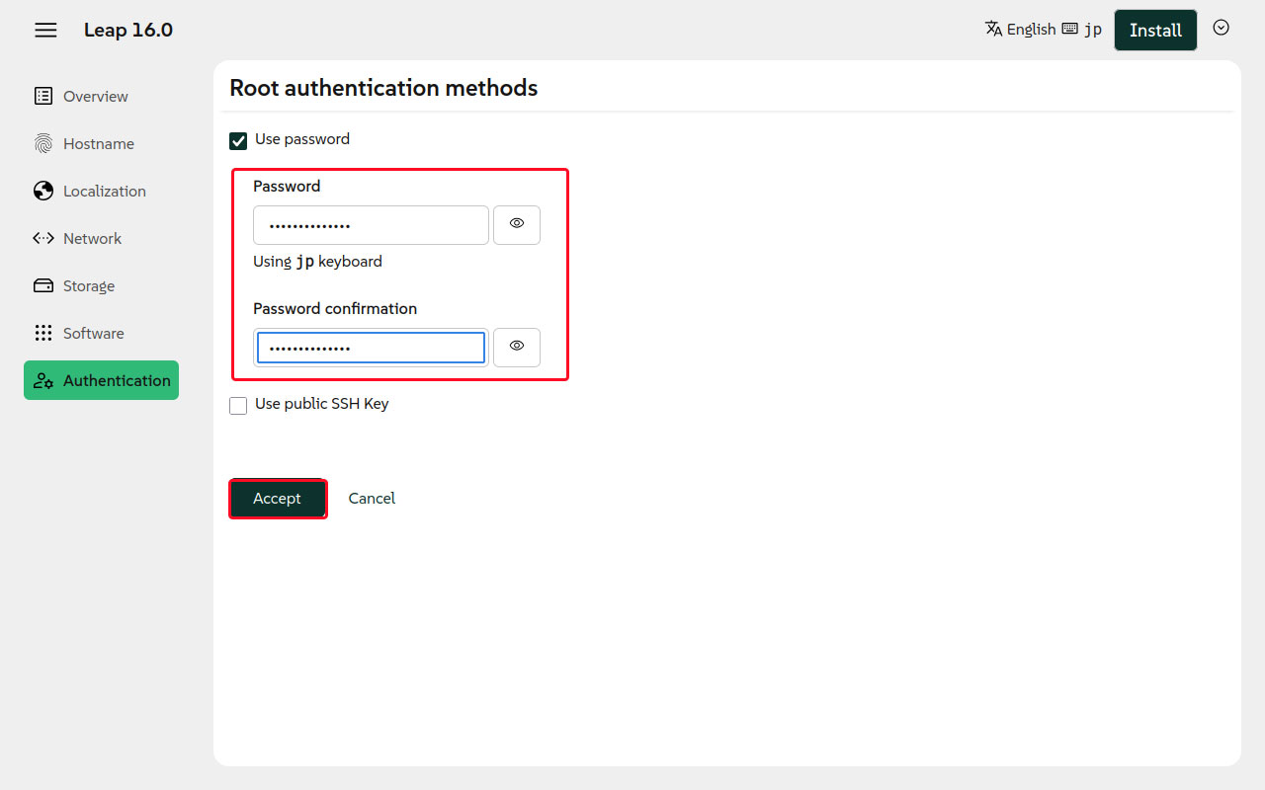Screen dimensions: 1265x790
Task: Show the Password confirmation text via eye
Action: pos(516,347)
